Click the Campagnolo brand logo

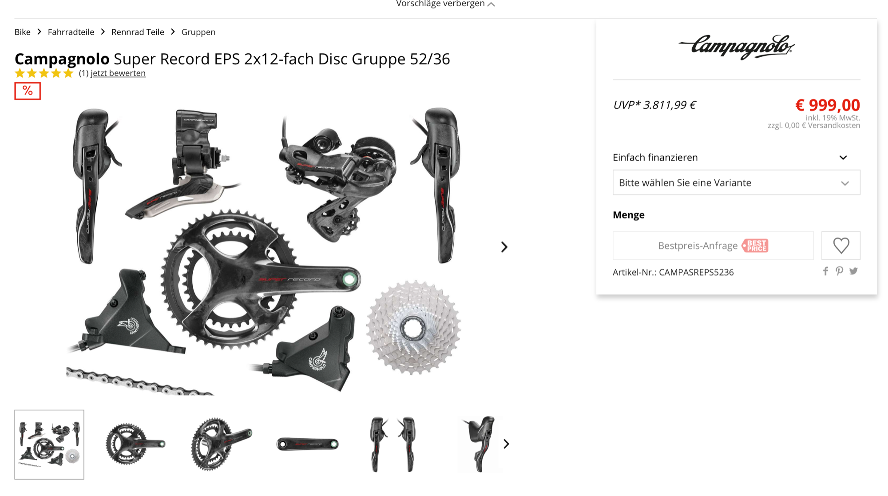pos(736,47)
